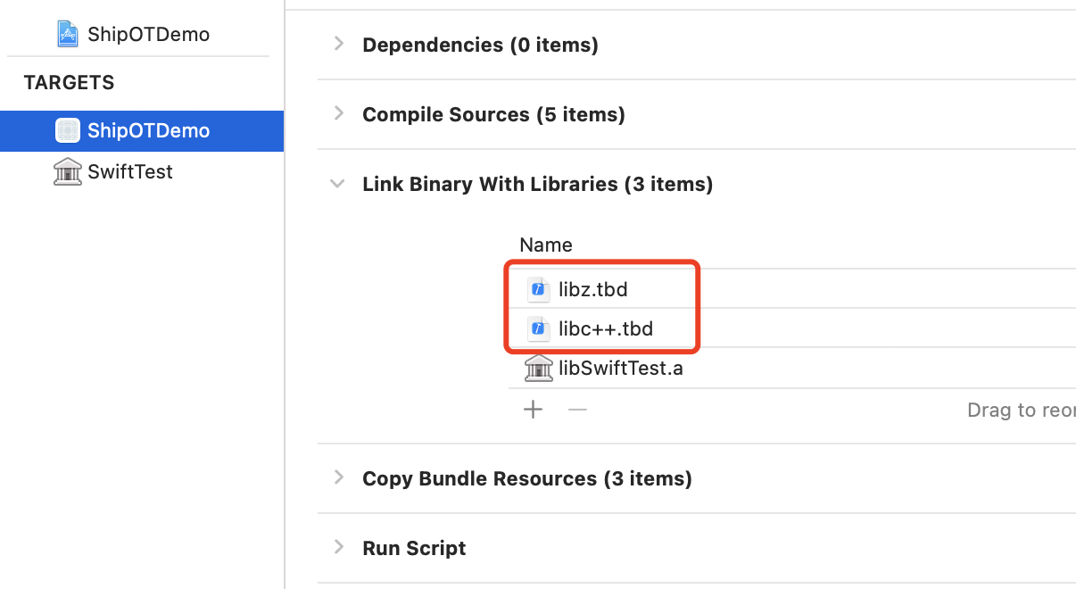Click the libc++.tbd file icon

point(538,328)
